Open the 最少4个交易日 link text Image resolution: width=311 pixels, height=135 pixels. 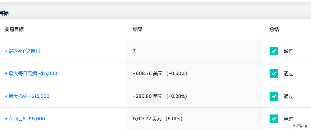[x=24, y=51]
